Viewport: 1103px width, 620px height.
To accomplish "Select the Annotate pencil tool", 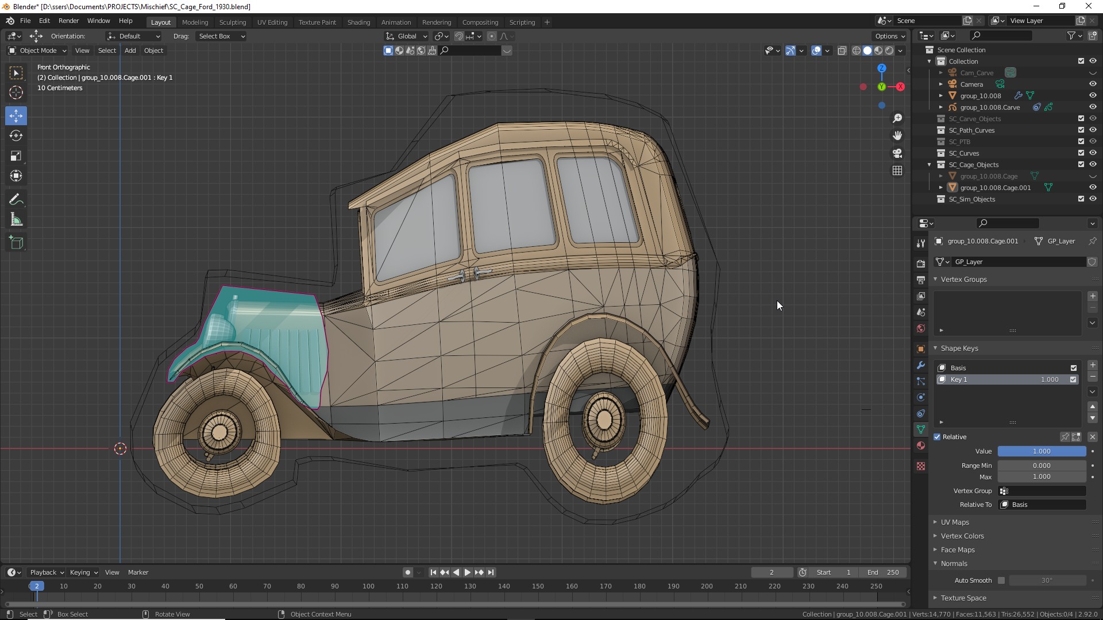I will coord(16,199).
